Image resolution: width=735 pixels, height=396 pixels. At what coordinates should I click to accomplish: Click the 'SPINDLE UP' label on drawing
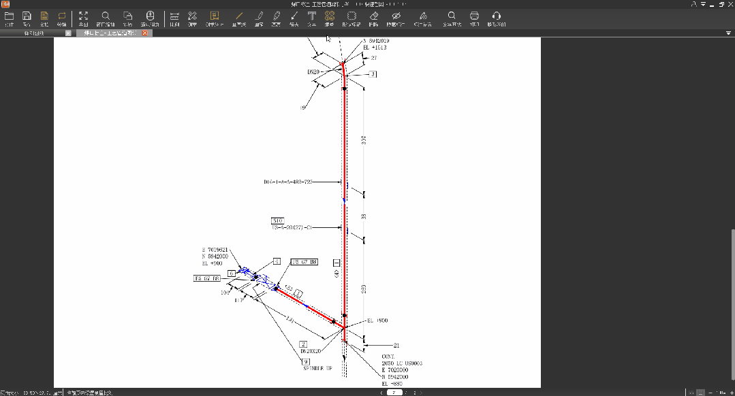pos(317,368)
